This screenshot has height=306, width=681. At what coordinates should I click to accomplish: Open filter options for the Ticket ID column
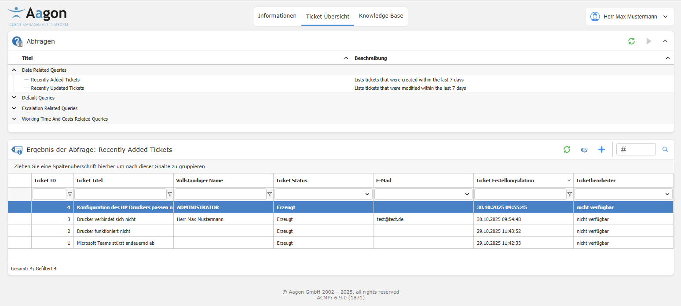pos(70,194)
